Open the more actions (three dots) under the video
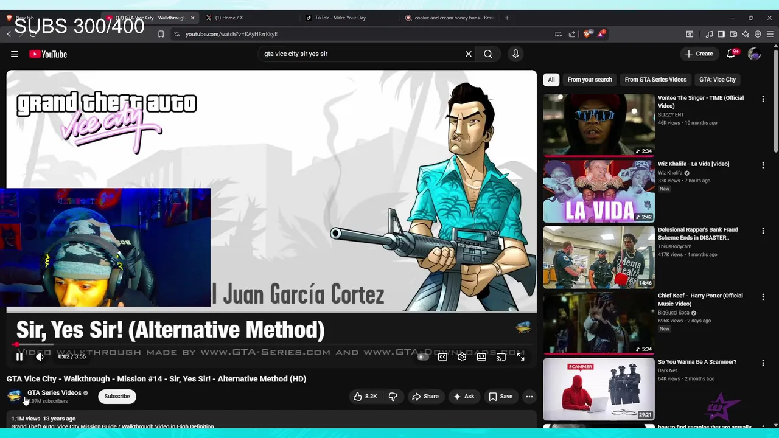The width and height of the screenshot is (779, 438). pos(529,397)
